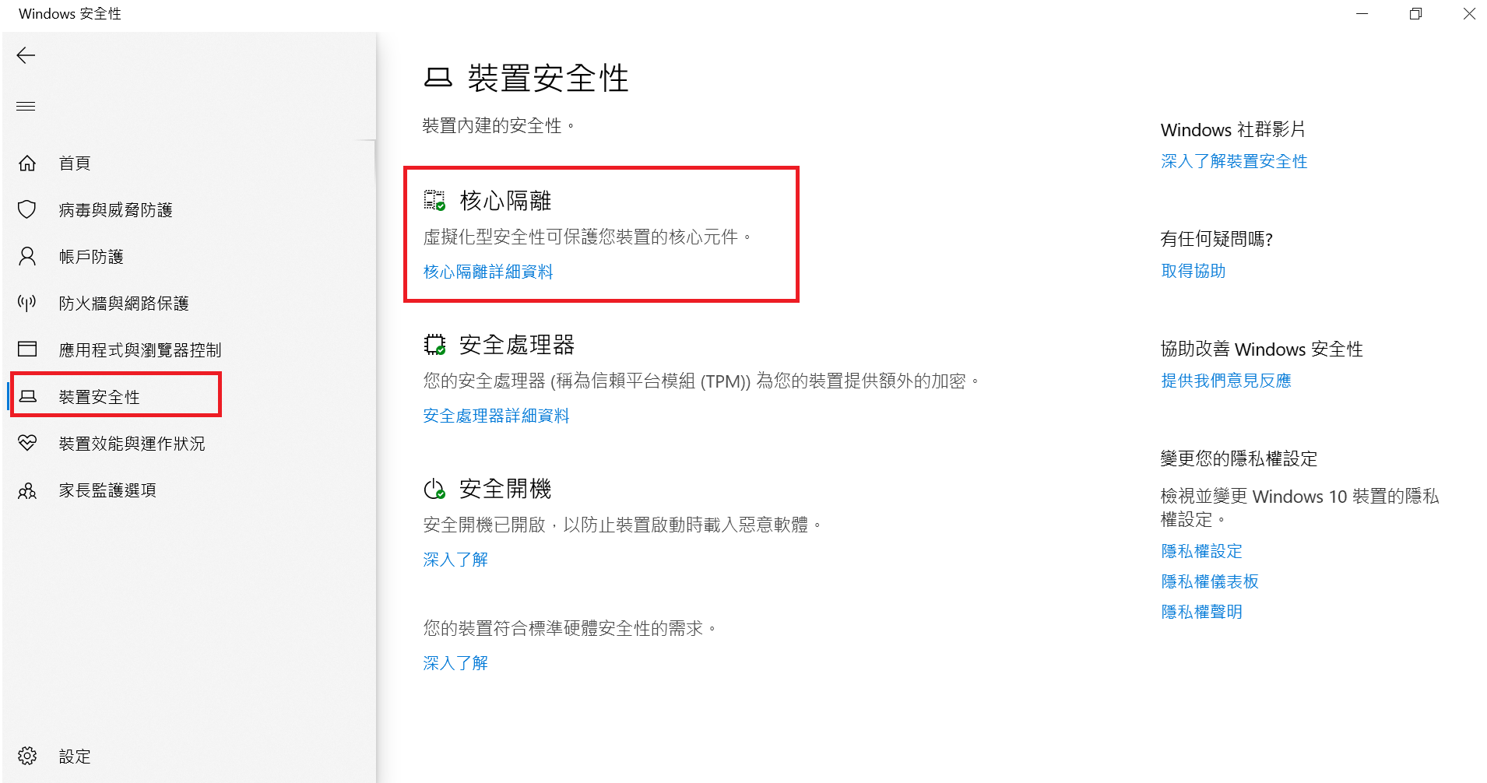
Task: Open 安全處理器詳細資料 link
Action: 495,415
